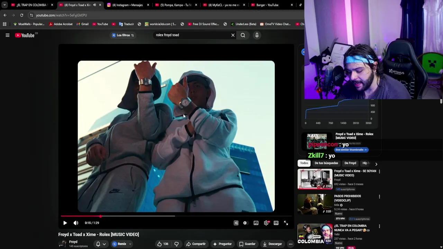This screenshot has width=443, height=249.
Task: Open Froyd channel avatar
Action: pos(62,244)
